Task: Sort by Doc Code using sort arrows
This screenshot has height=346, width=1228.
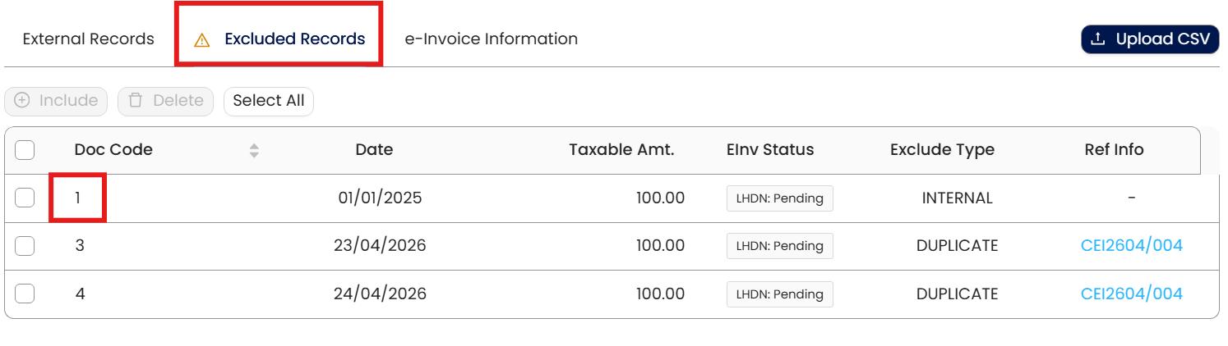Action: click(x=254, y=150)
